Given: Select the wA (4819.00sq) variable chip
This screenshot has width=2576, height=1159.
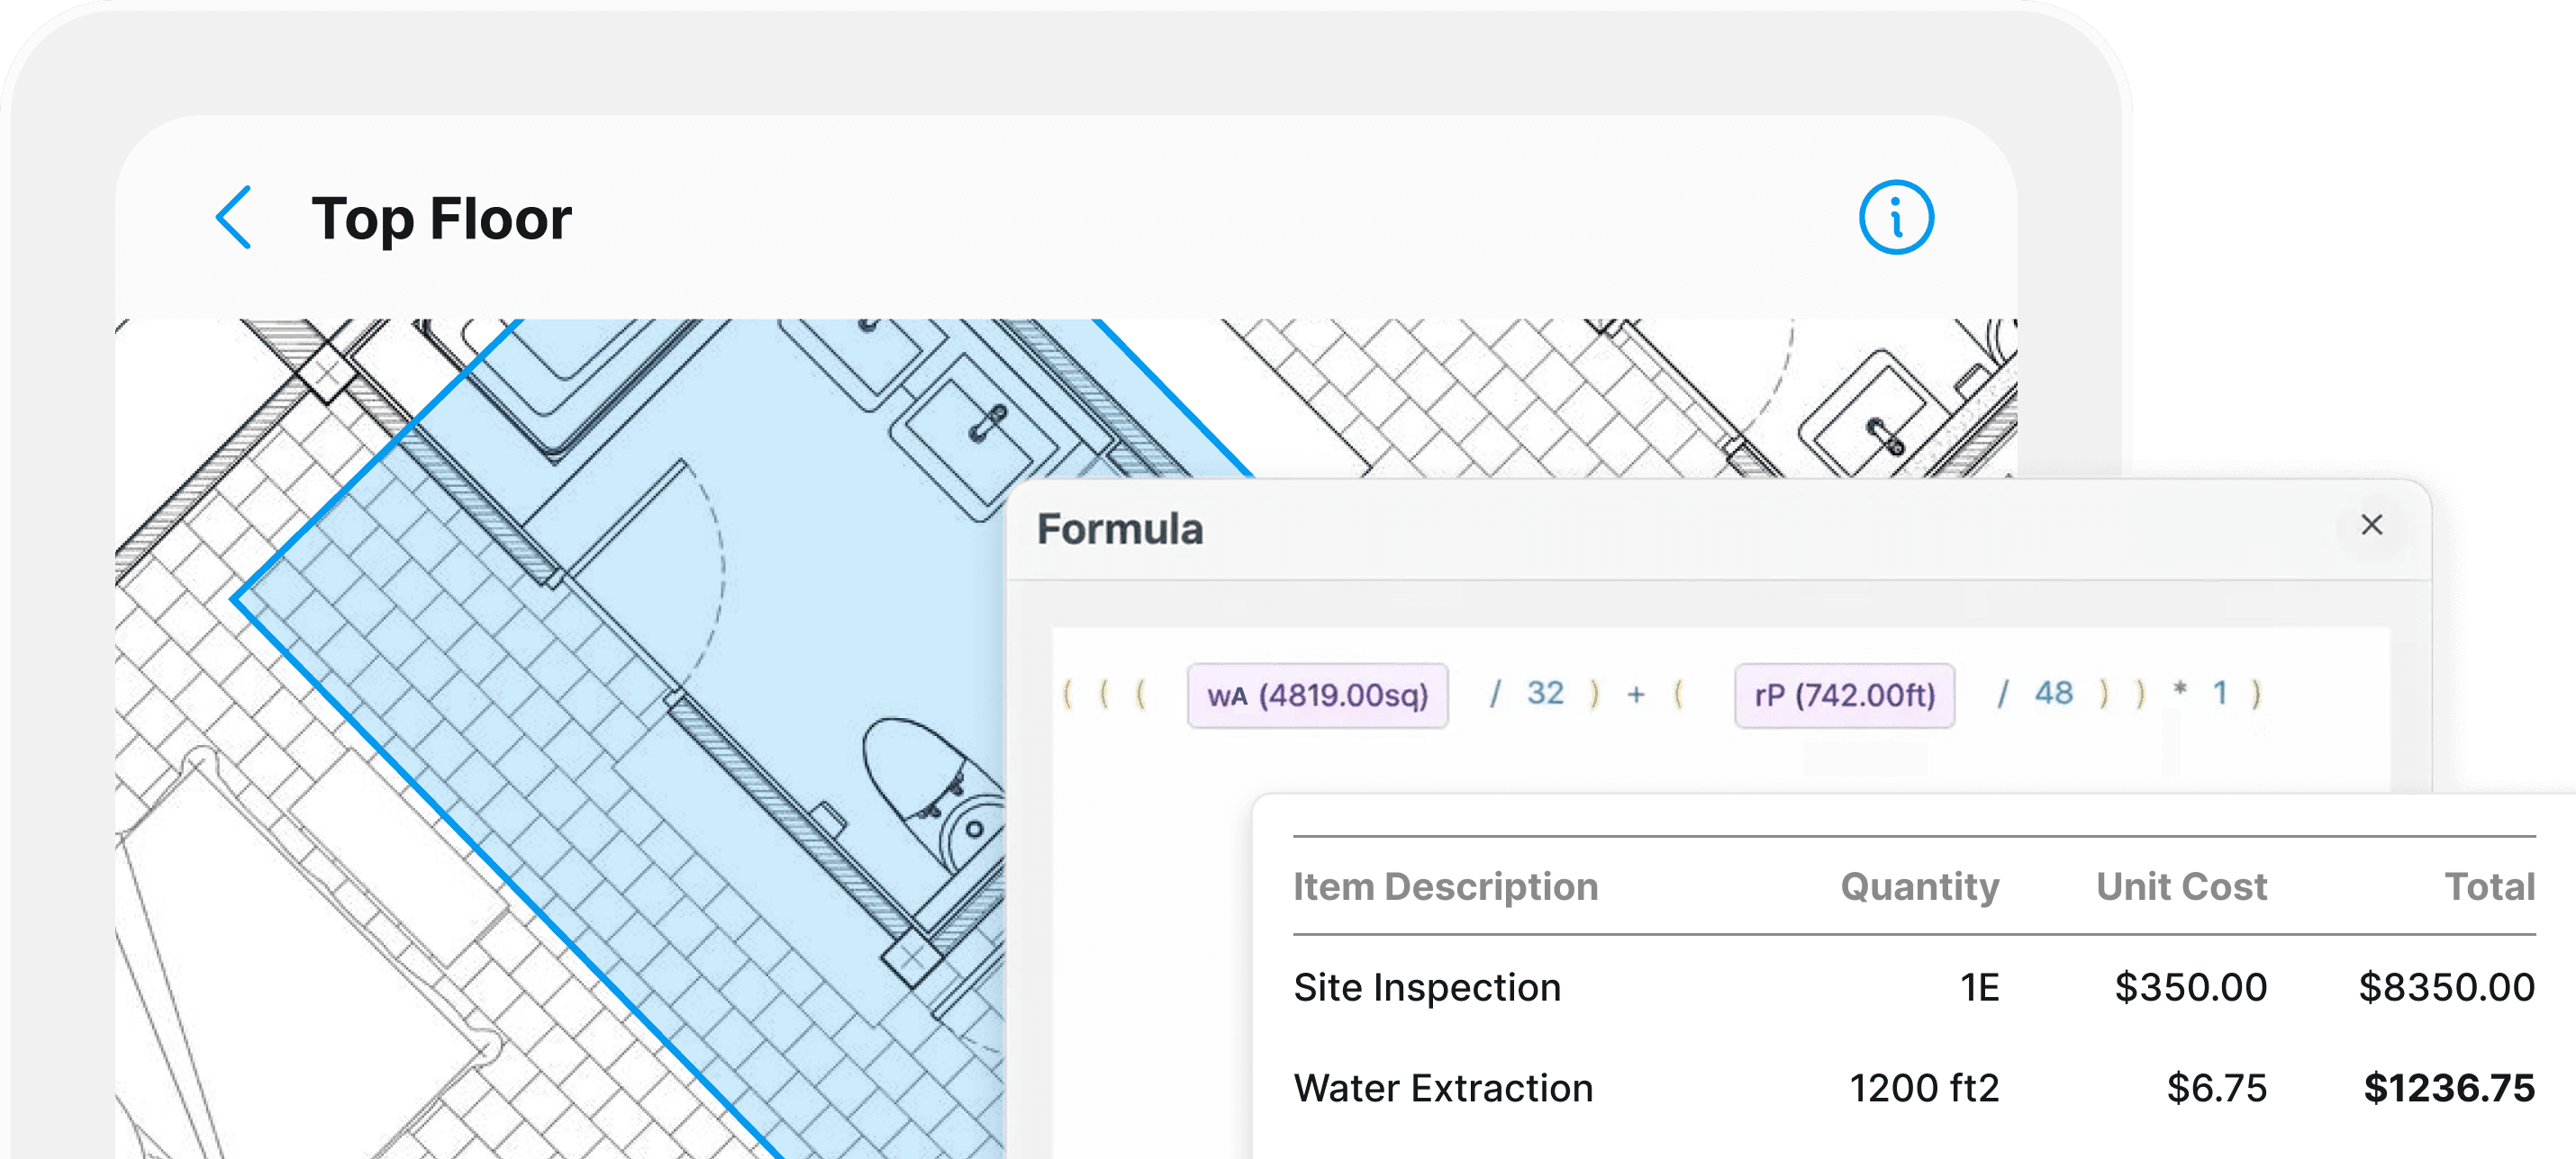Looking at the screenshot, I should point(1316,696).
